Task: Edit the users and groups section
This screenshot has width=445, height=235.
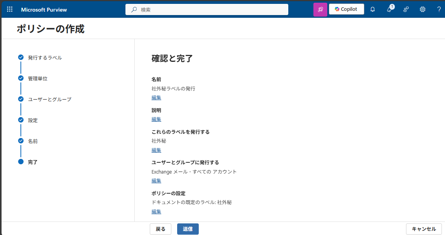Action: coord(156,181)
